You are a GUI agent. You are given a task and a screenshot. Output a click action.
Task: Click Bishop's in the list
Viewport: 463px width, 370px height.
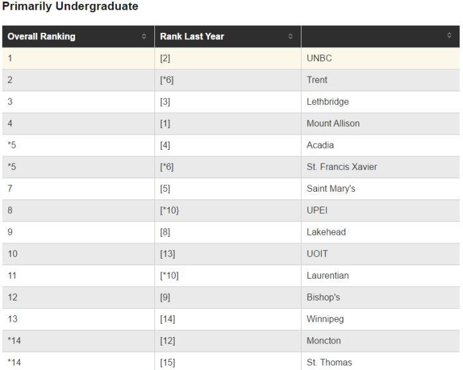pos(323,298)
